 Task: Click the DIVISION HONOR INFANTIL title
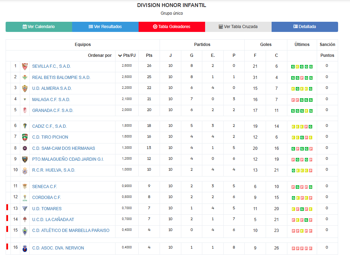point(171,5)
